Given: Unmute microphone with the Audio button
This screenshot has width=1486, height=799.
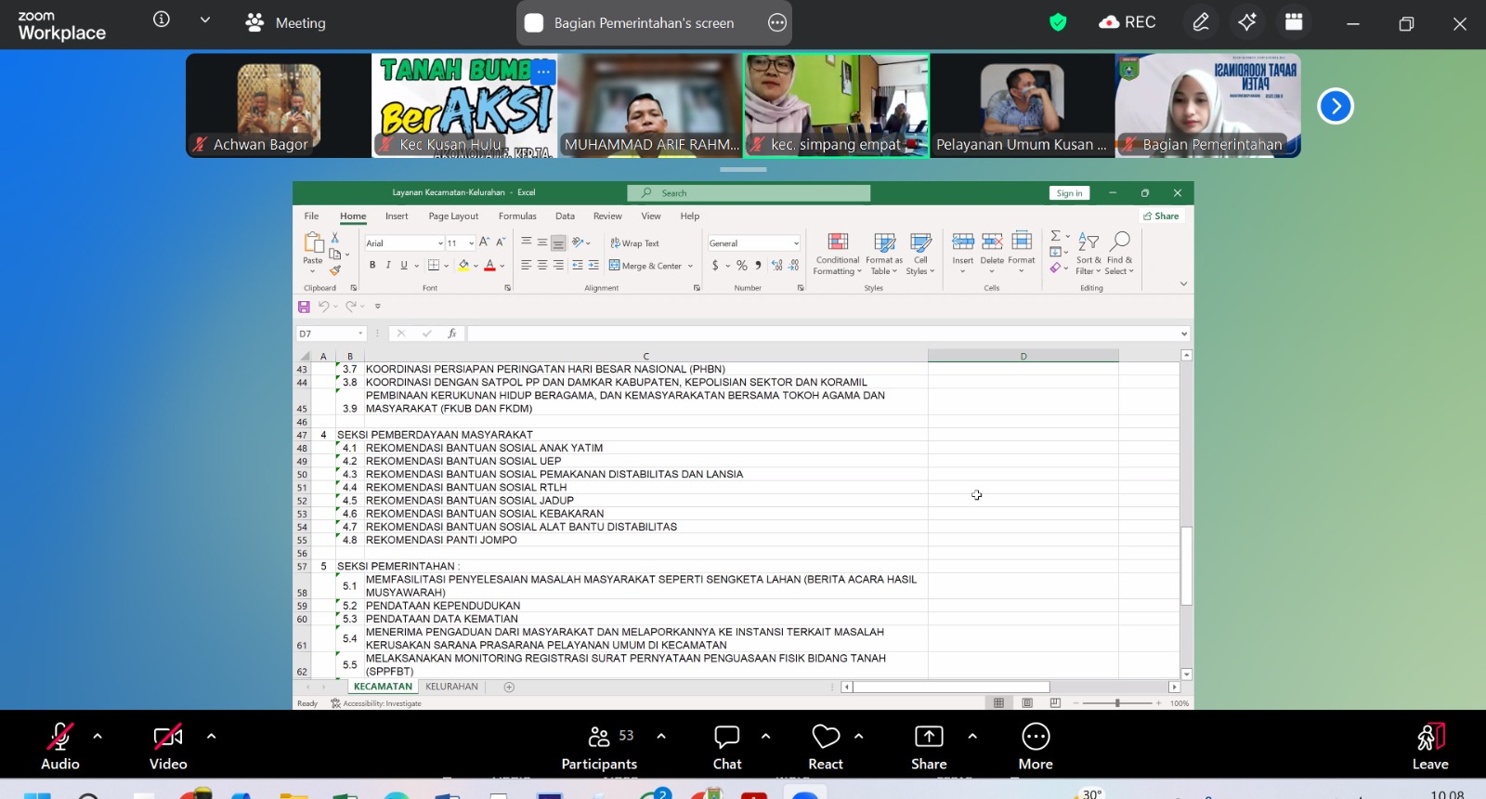Looking at the screenshot, I should pyautogui.click(x=60, y=747).
